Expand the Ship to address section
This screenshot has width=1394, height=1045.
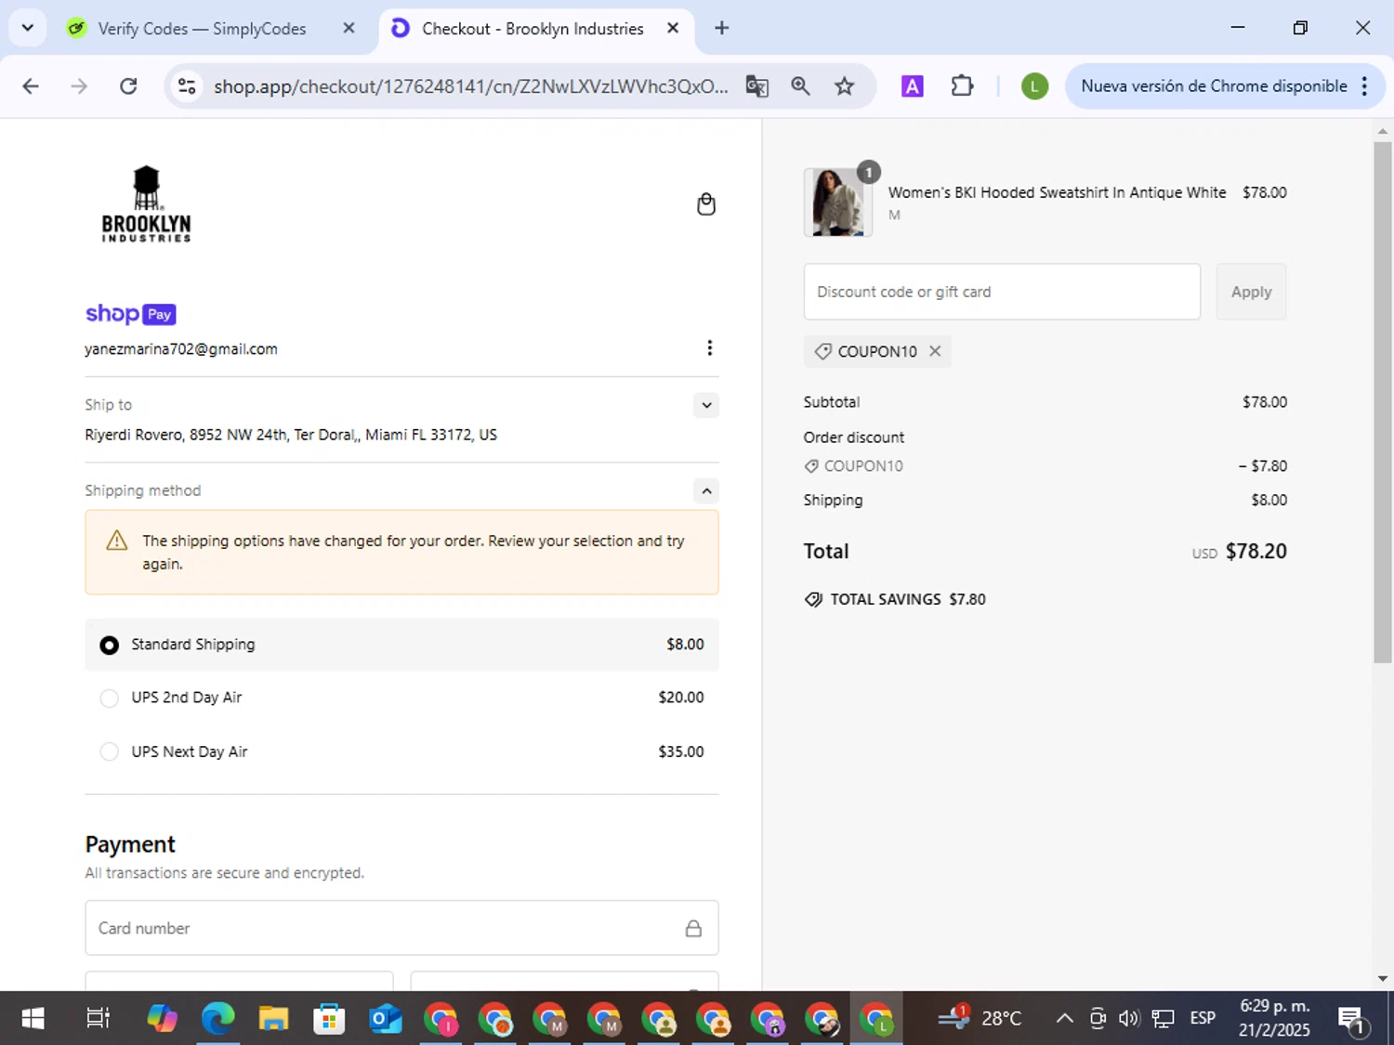pos(706,405)
